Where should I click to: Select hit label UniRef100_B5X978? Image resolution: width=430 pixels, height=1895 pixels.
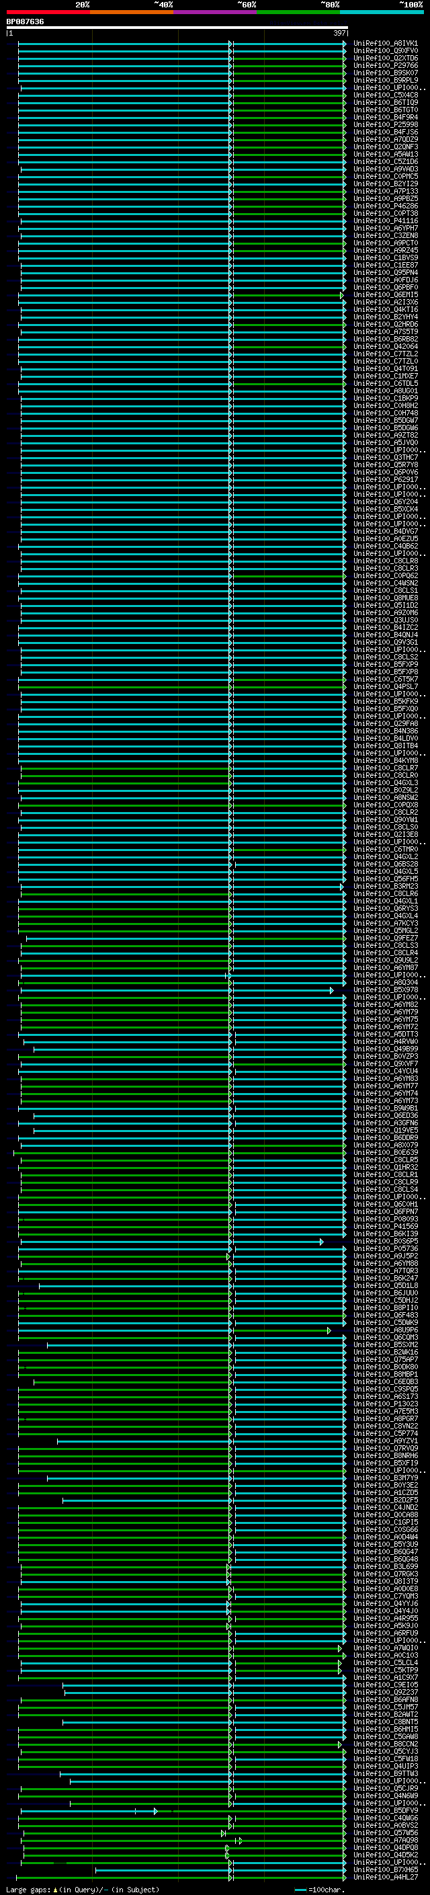point(386,990)
